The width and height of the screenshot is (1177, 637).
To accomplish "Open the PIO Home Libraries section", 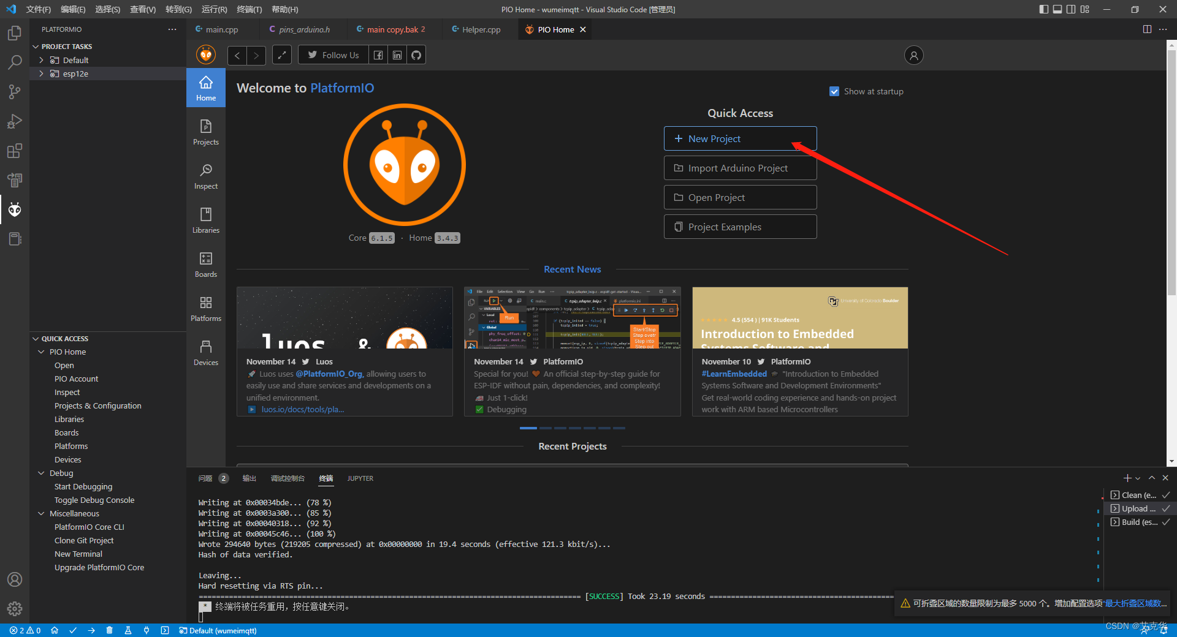I will point(206,220).
